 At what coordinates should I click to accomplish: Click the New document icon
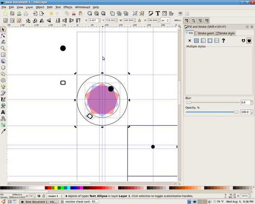pos(5,14)
